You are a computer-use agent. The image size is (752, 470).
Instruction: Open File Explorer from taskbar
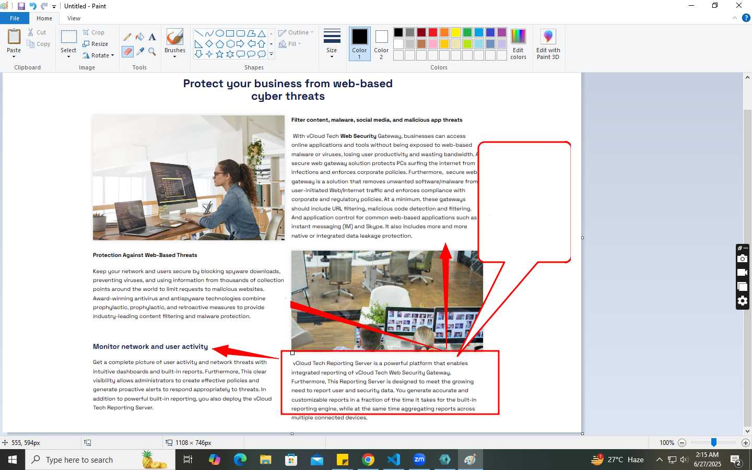[x=266, y=460]
